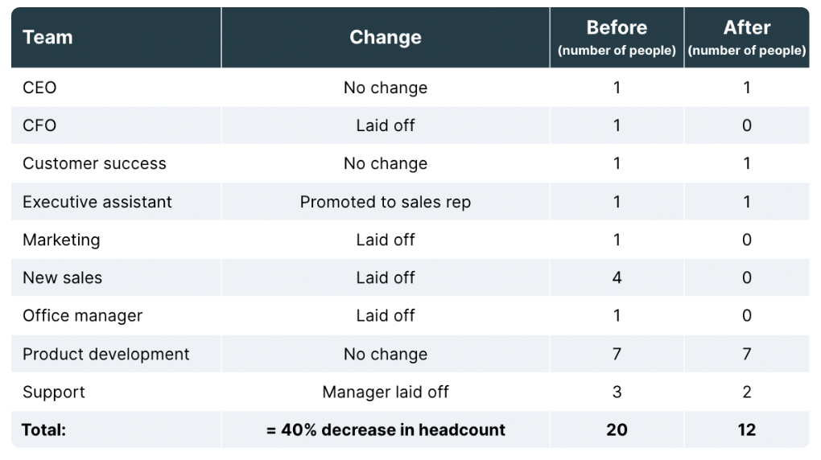Click the Change column header

coord(386,38)
